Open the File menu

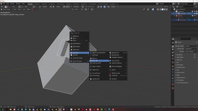click(x=4, y=4)
